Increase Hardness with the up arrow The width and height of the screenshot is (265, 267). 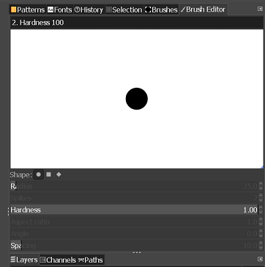point(261,208)
